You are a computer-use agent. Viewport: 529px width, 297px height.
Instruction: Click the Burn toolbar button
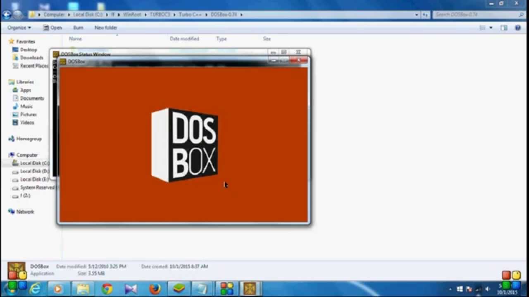tap(78, 28)
